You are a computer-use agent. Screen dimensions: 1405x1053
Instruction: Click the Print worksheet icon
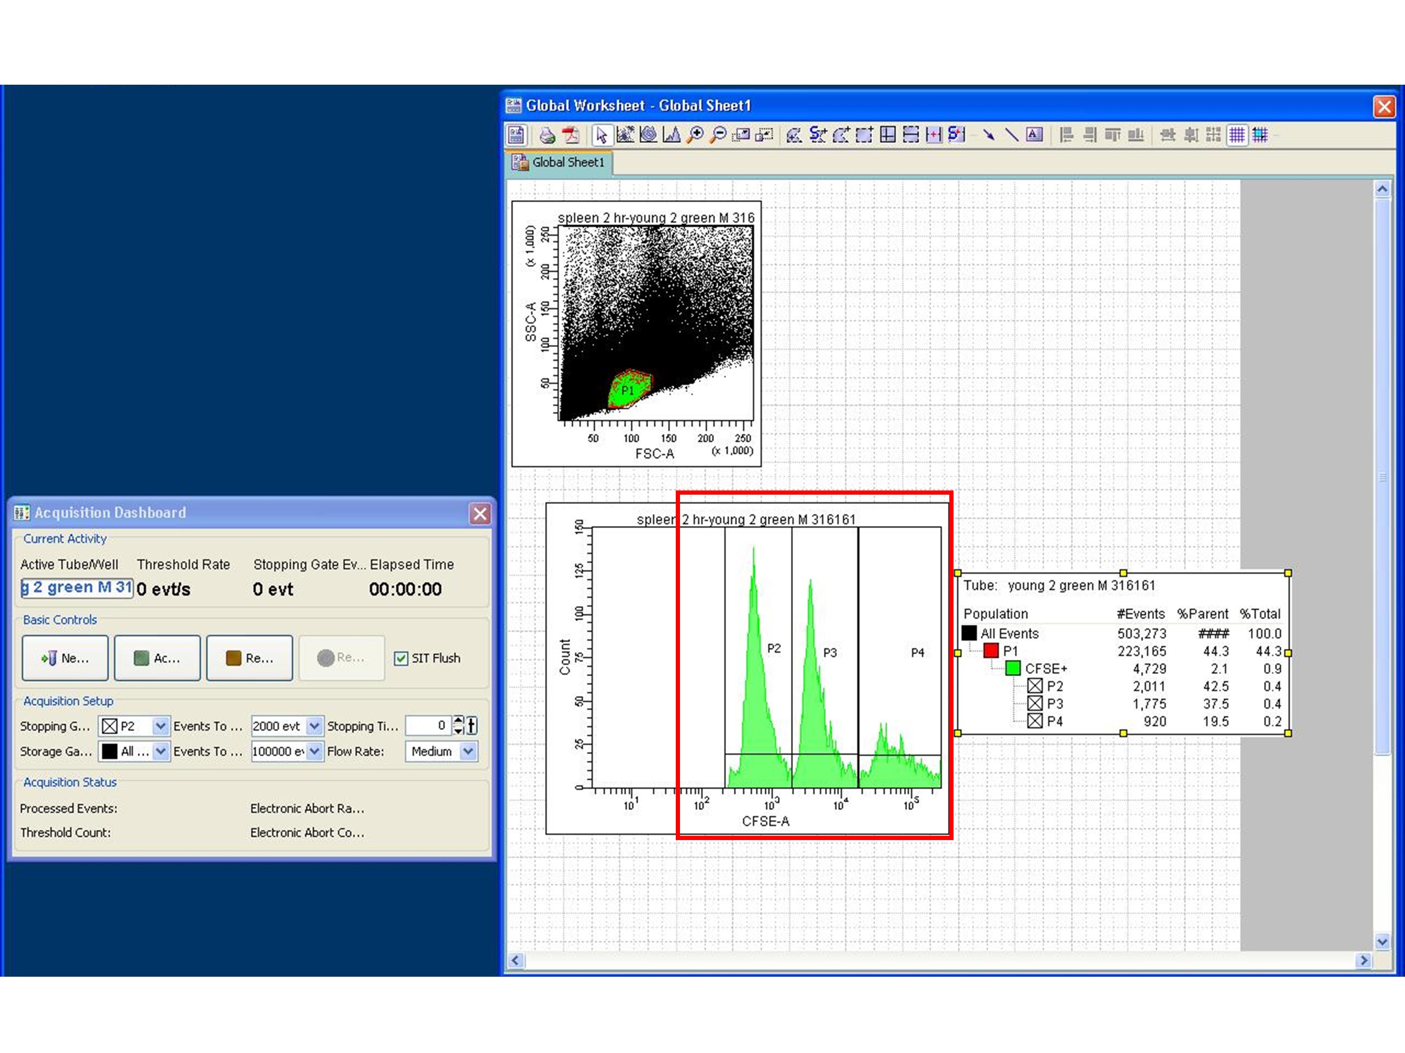[x=547, y=135]
